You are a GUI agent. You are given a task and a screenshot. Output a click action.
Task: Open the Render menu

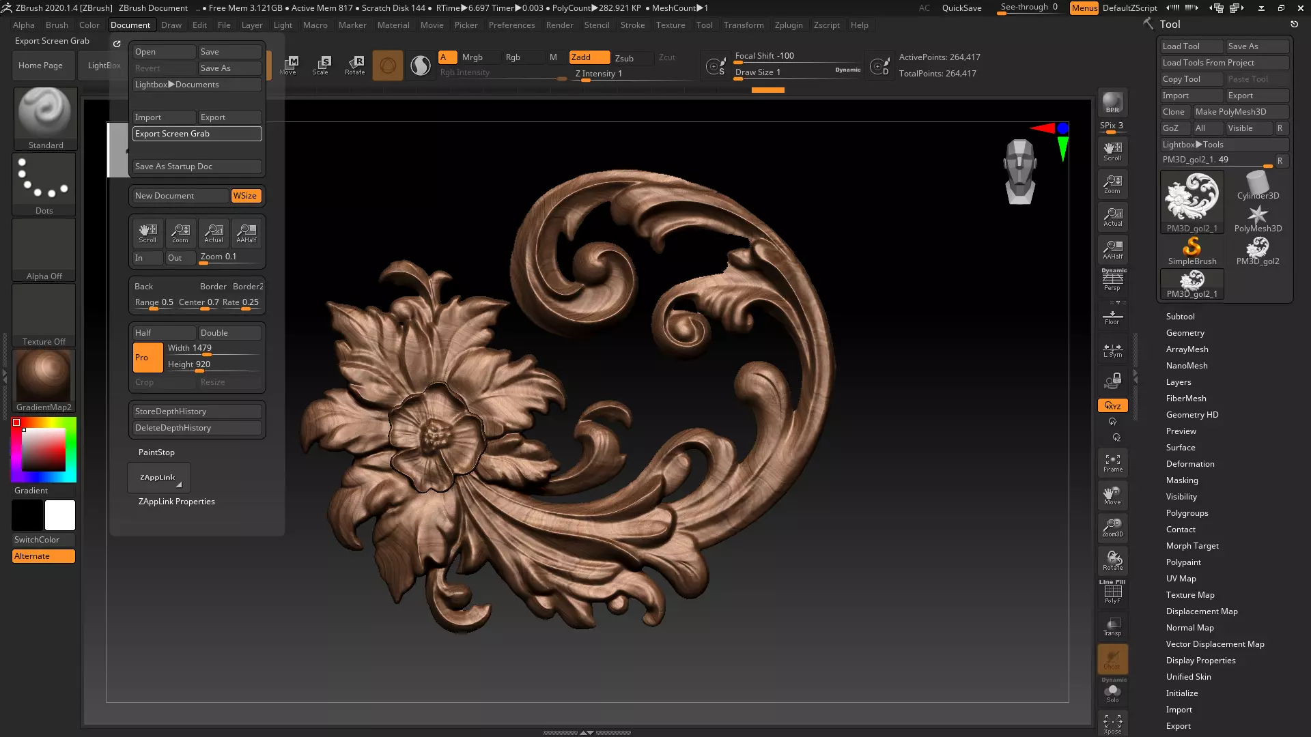pos(559,25)
